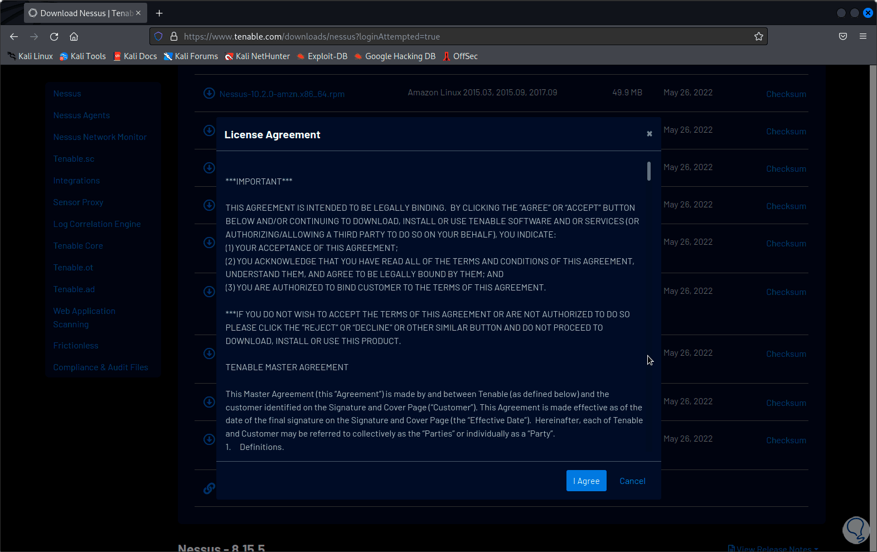Click the ***IMPORTANT*** line in the license

click(x=259, y=182)
